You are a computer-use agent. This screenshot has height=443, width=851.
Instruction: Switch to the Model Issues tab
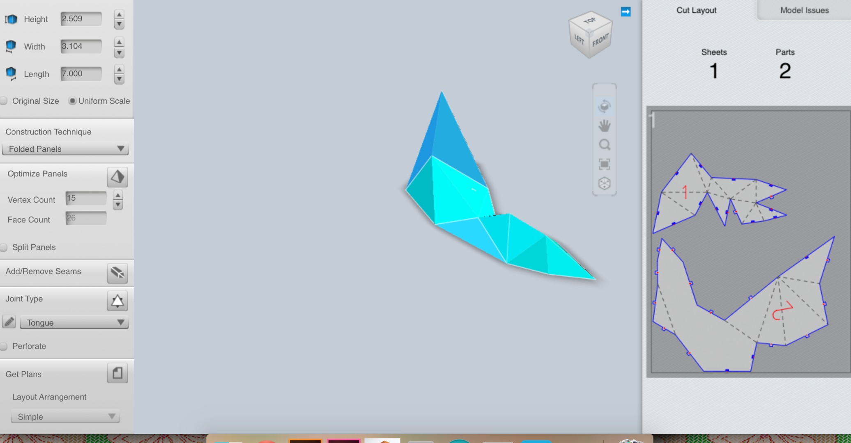pyautogui.click(x=804, y=10)
